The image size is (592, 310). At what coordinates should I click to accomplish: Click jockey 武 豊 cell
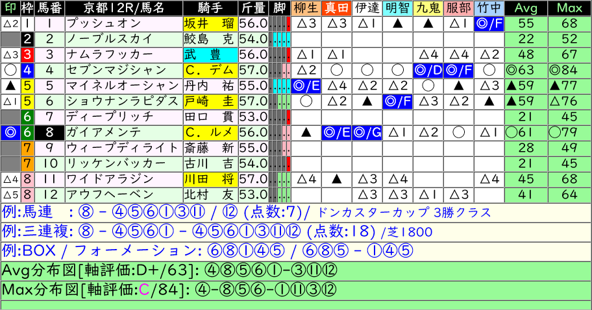(x=210, y=54)
